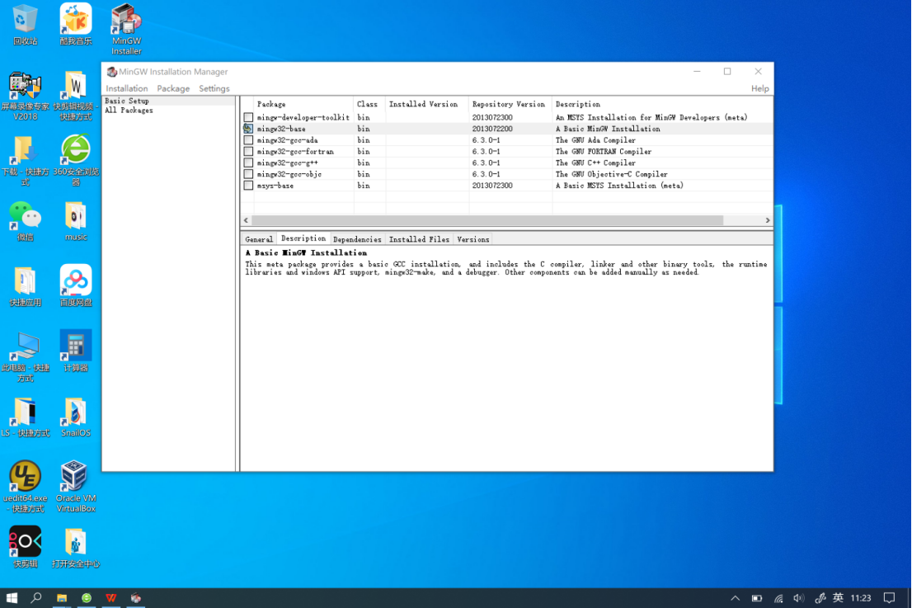This screenshot has width=912, height=608.
Task: Open the Settings menu
Action: [214, 88]
